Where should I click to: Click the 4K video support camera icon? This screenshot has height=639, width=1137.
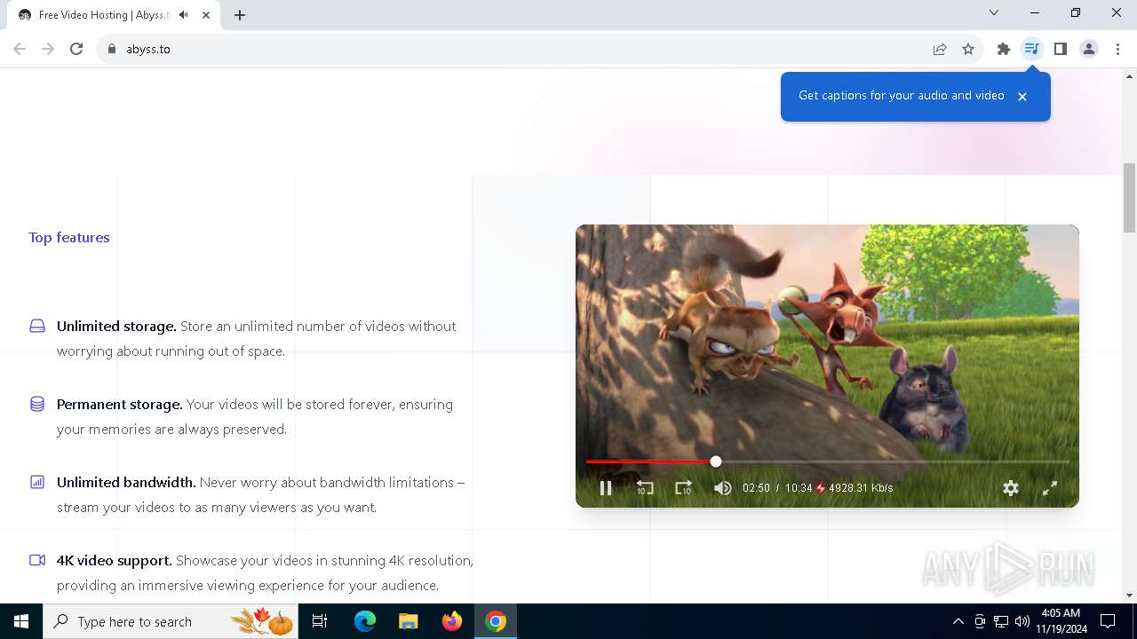pos(37,560)
